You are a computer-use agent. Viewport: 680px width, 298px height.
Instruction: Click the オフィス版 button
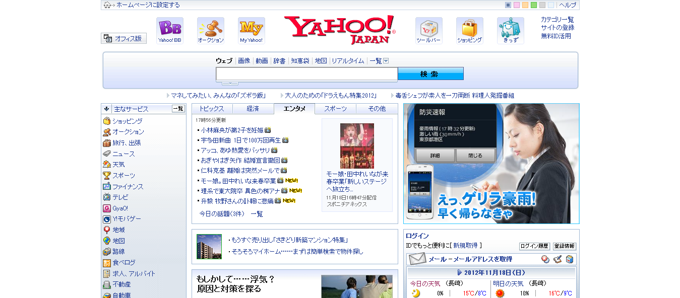pos(124,38)
